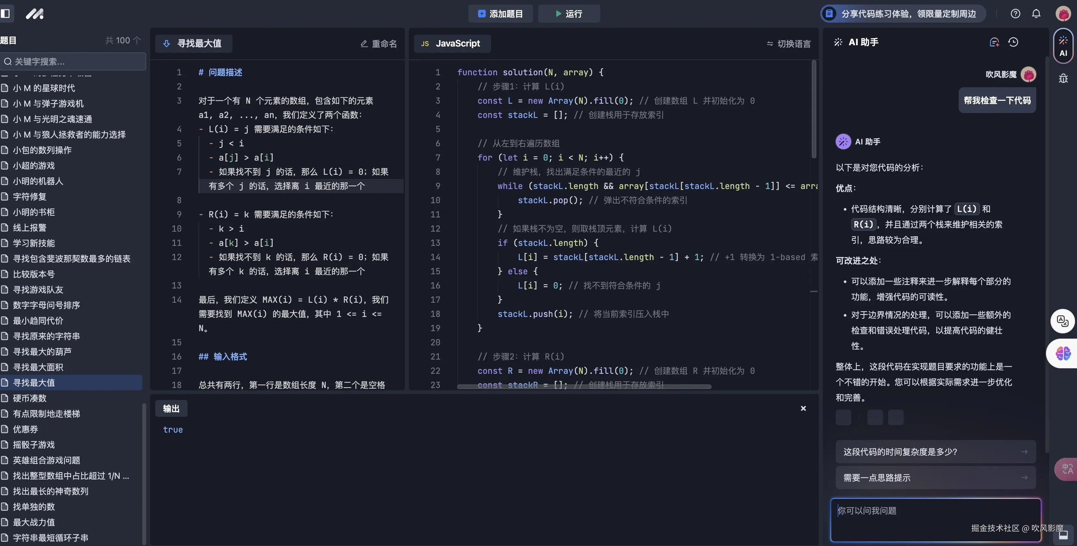Open the notifications bell

click(x=1036, y=13)
